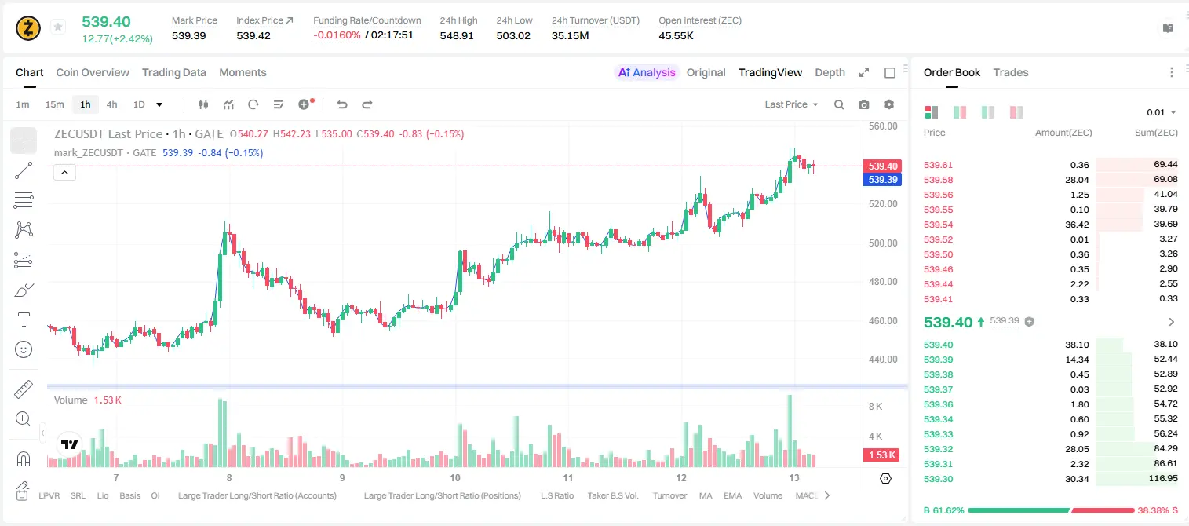Take a chart snapshot with camera icon

(864, 104)
